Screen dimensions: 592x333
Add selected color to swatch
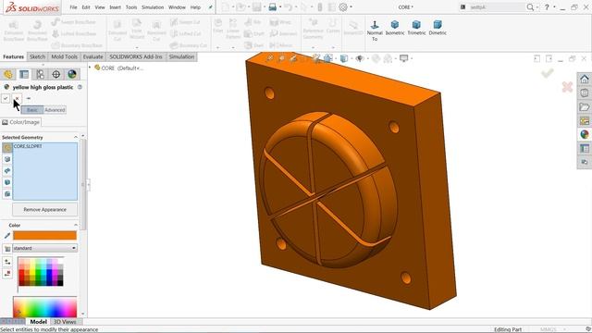pyautogui.click(x=6, y=262)
